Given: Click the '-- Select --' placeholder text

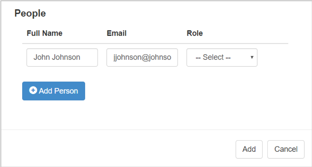Looking at the screenshot, I should [213, 57].
